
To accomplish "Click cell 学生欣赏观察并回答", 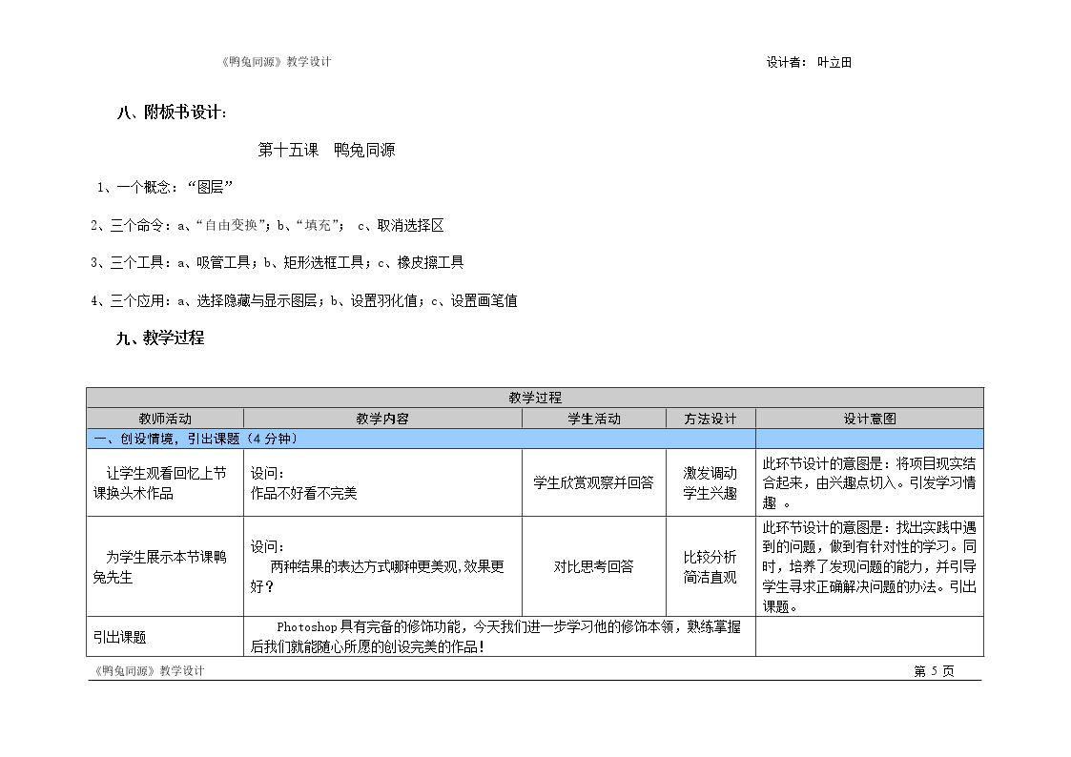I will coord(593,482).
